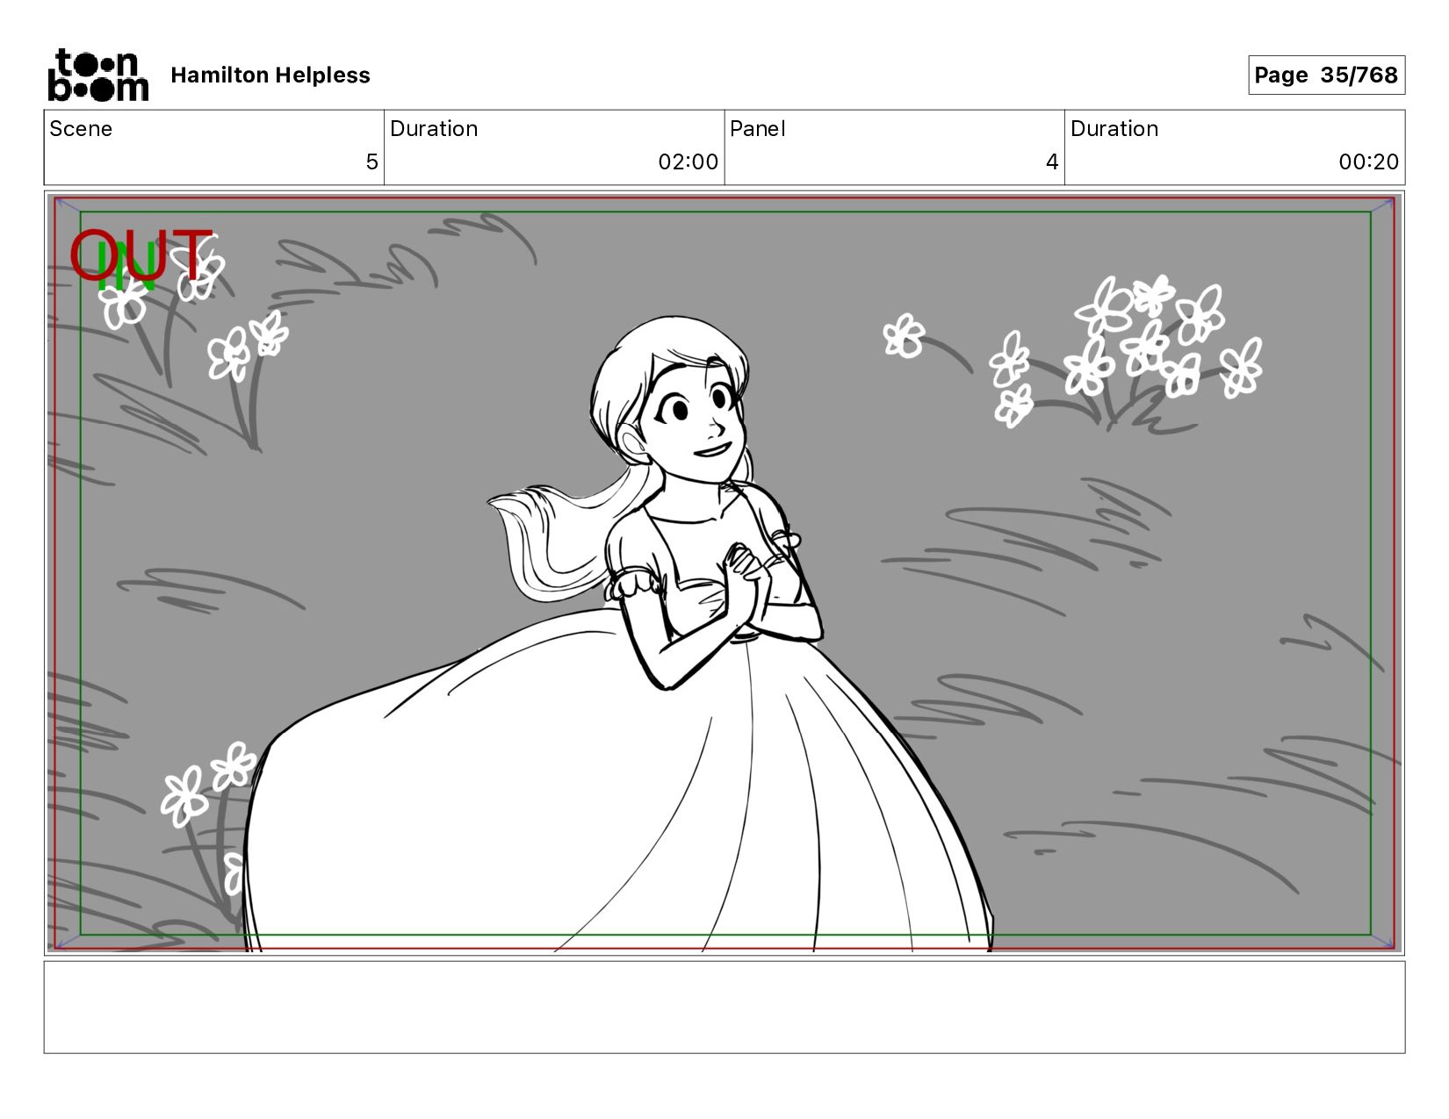
Task: Select the 'Hamilton Helpless' project title
Action: pyautogui.click(x=270, y=75)
